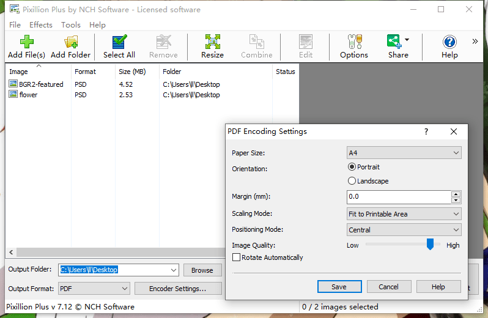
Task: Click the Pixillion Plus v 7.12 status text
Action: 70,307
